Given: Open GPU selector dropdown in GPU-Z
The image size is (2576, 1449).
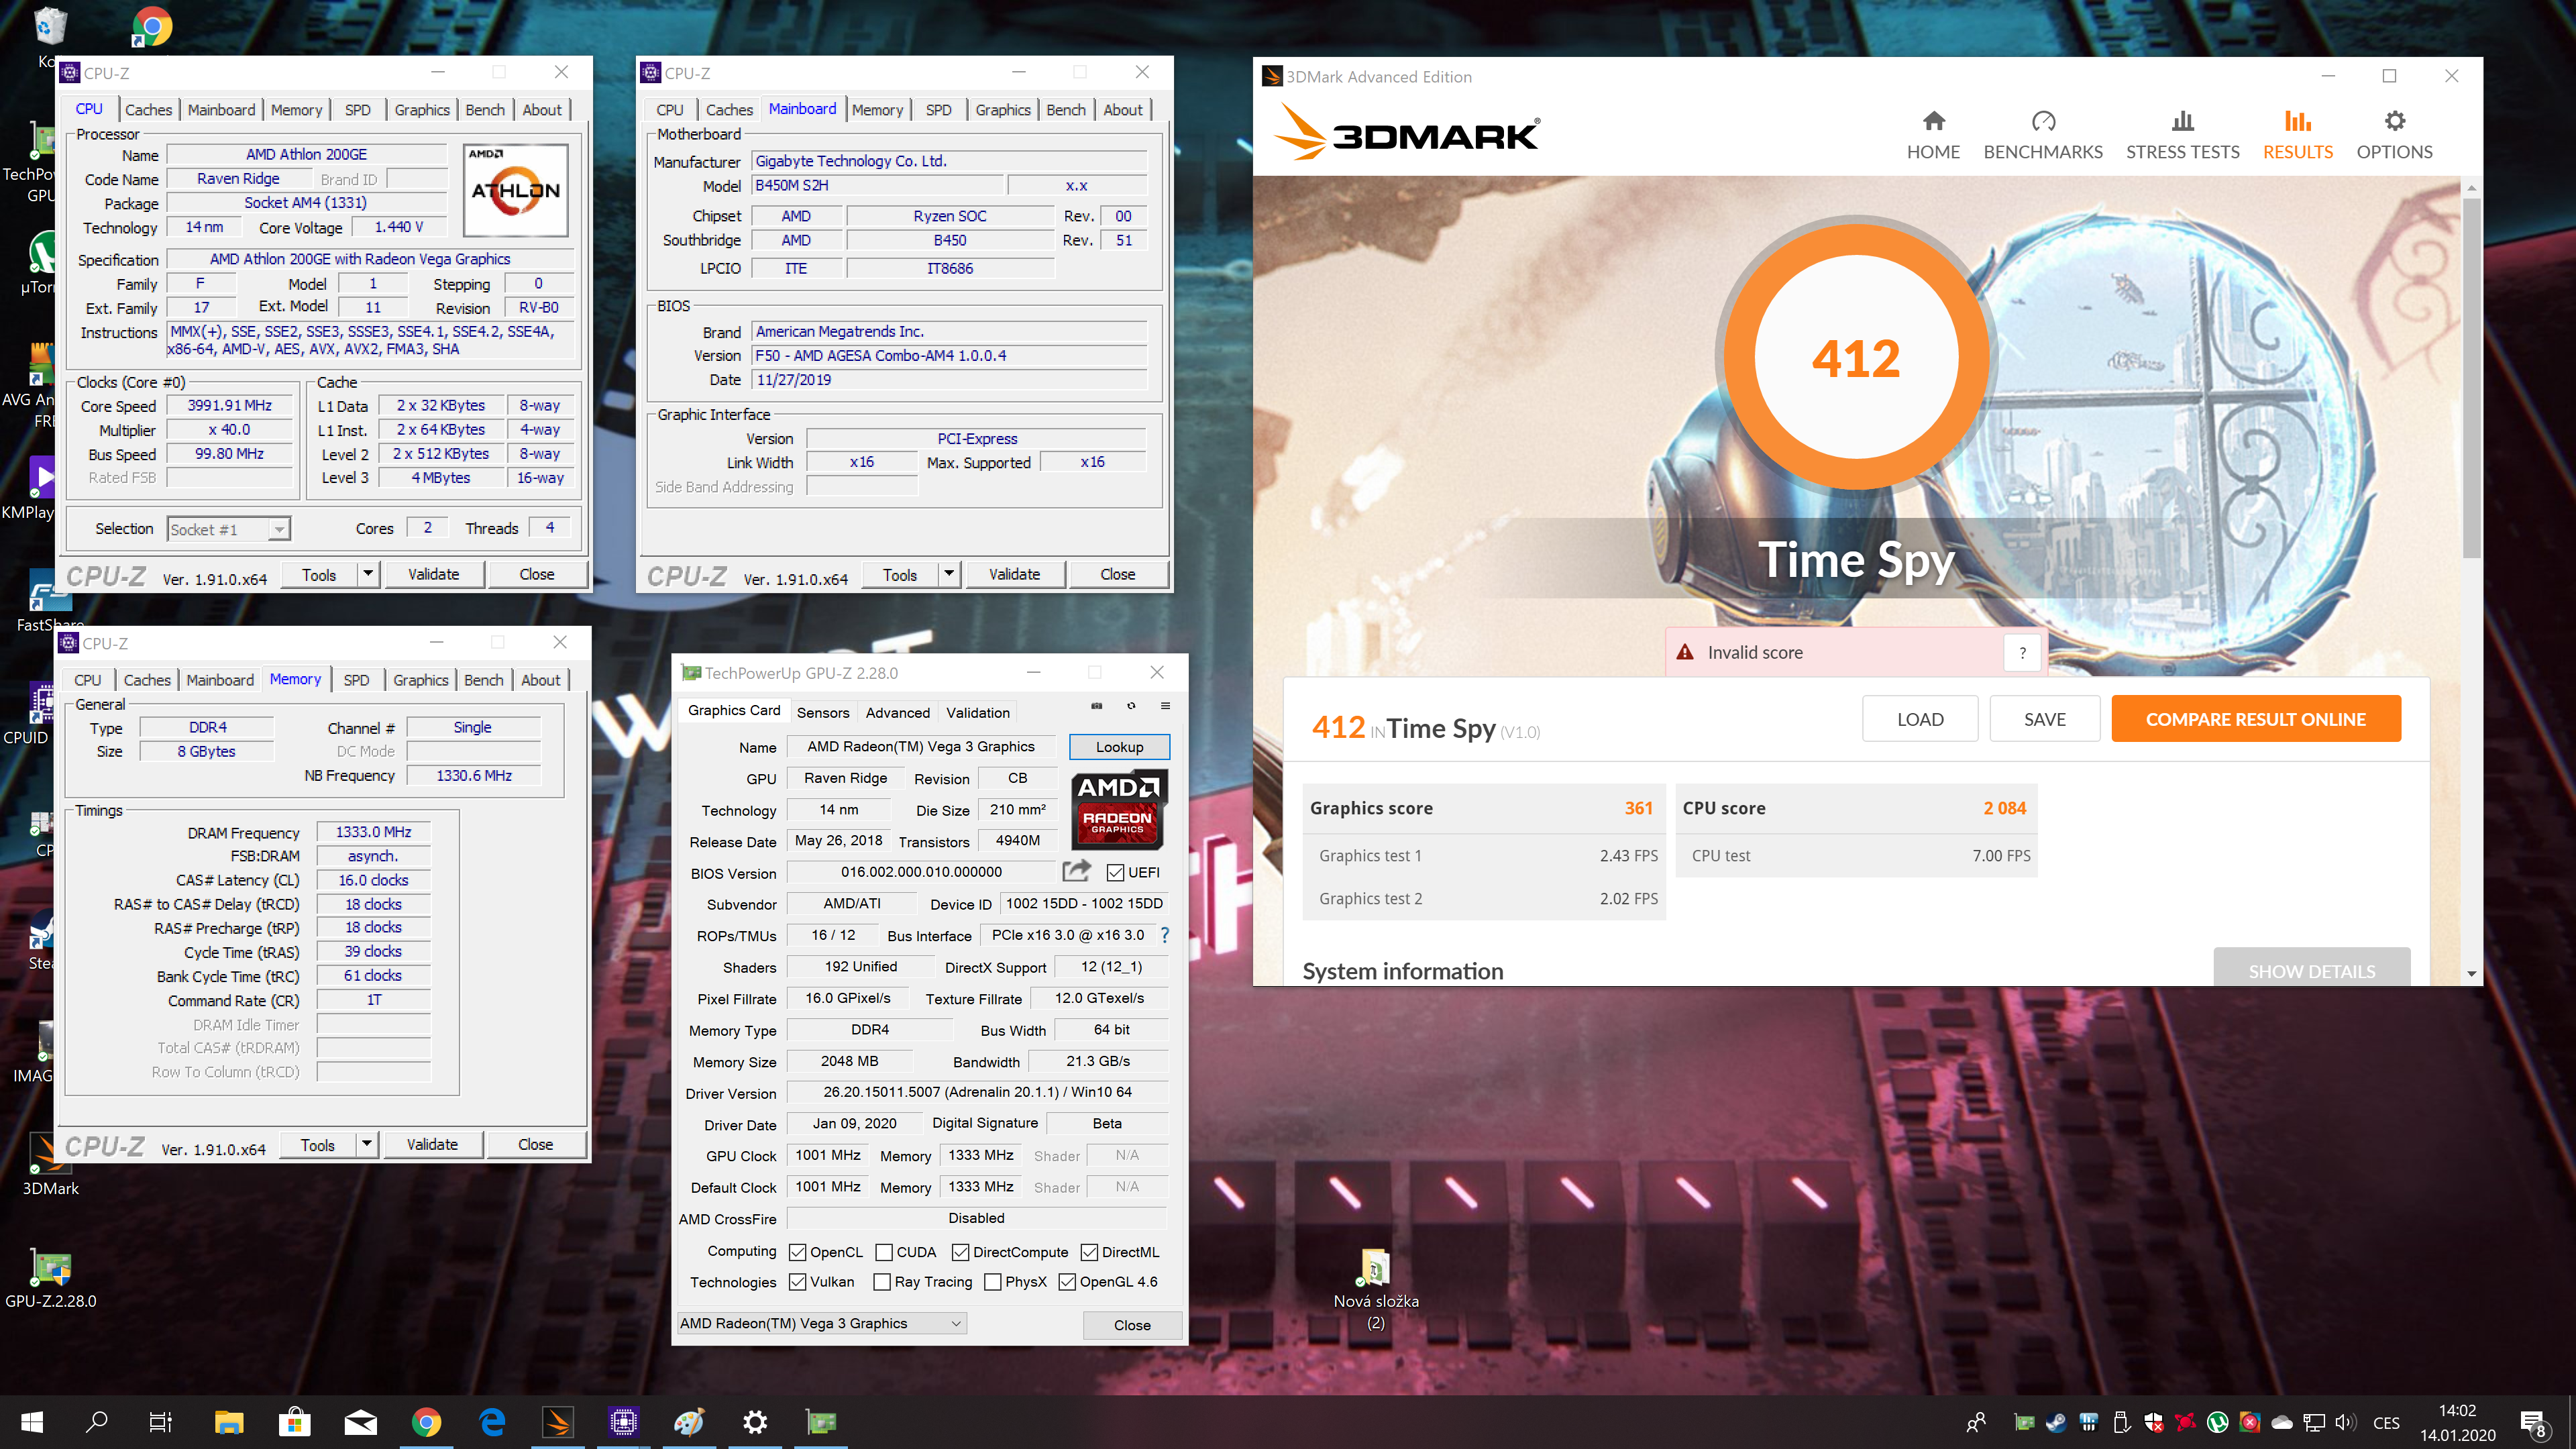Looking at the screenshot, I should click(x=821, y=1323).
